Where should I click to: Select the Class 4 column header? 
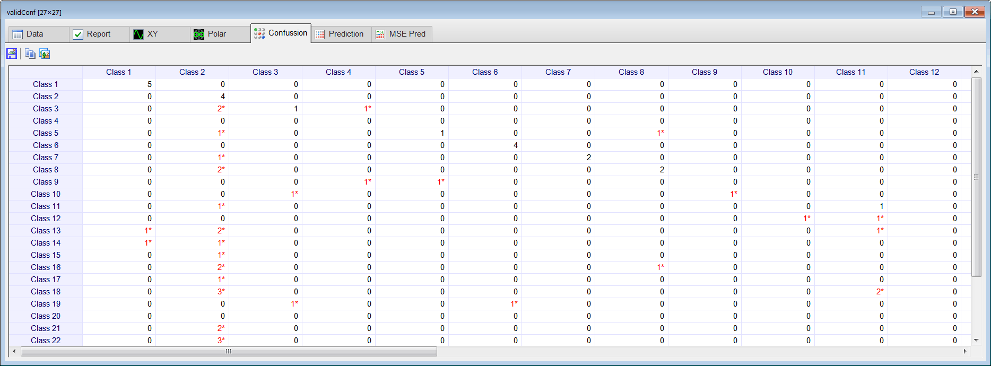coord(338,72)
